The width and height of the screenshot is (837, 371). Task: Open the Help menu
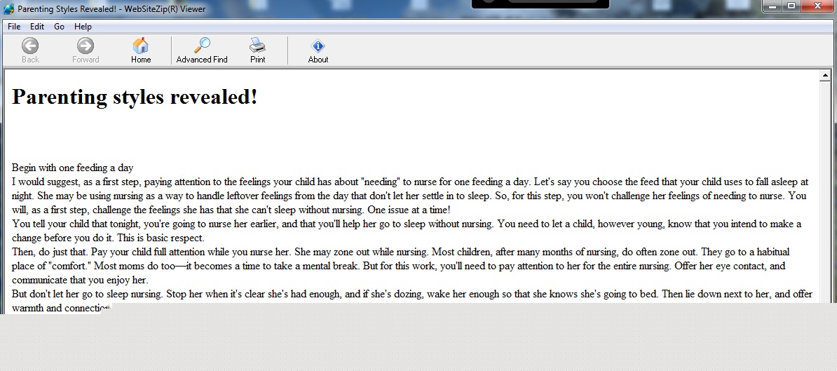pyautogui.click(x=83, y=27)
